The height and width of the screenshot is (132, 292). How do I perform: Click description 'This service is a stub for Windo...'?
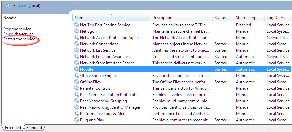pos(181,88)
